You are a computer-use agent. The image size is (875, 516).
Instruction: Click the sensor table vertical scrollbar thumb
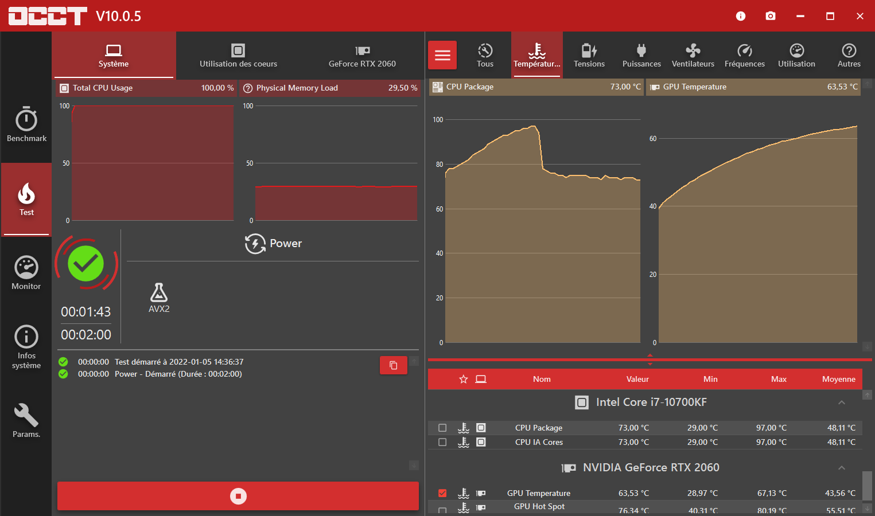pyautogui.click(x=867, y=486)
